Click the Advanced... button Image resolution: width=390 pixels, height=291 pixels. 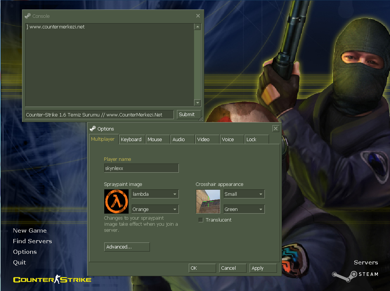click(127, 247)
